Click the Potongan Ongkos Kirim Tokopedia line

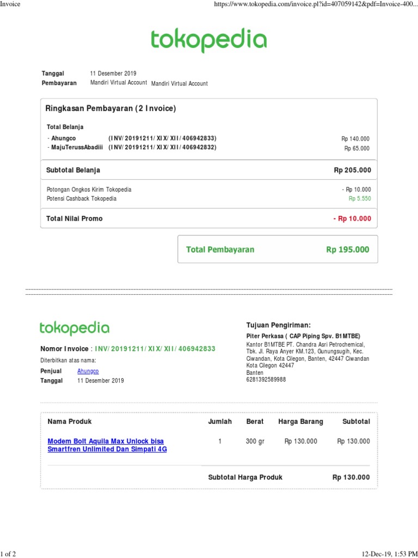tap(89, 190)
